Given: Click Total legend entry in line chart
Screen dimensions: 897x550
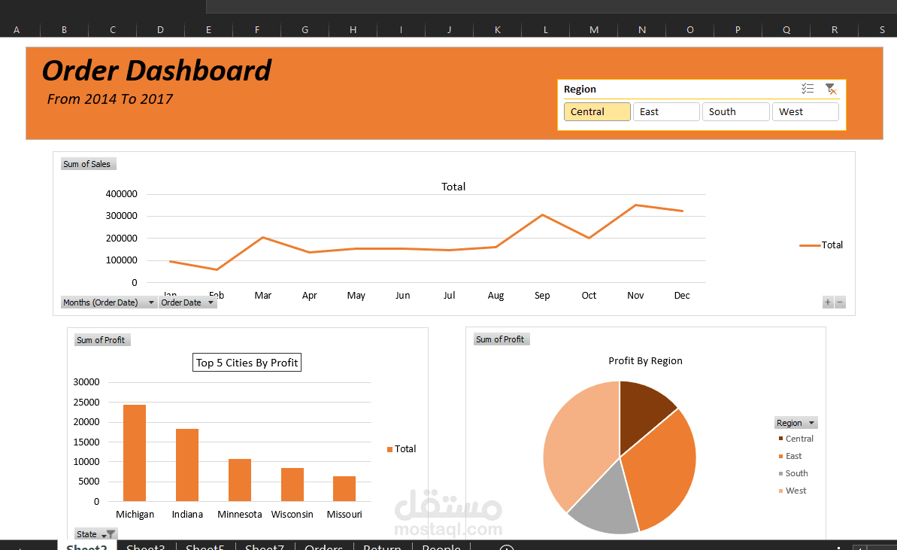Looking at the screenshot, I should point(821,245).
